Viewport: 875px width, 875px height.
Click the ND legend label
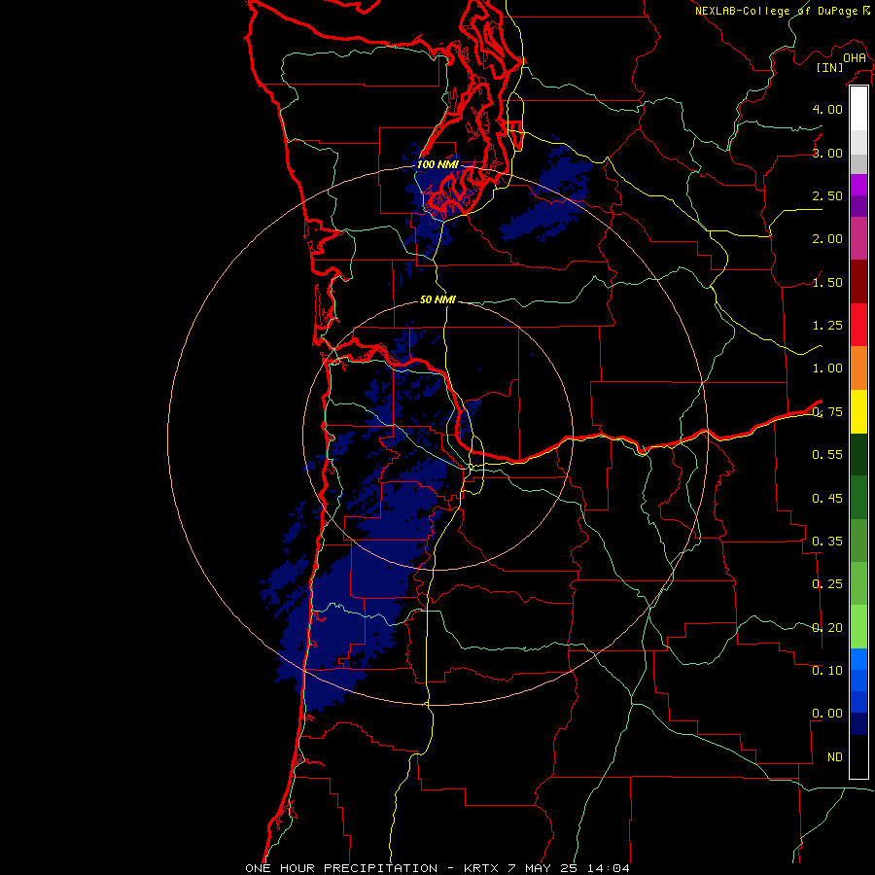pos(835,757)
